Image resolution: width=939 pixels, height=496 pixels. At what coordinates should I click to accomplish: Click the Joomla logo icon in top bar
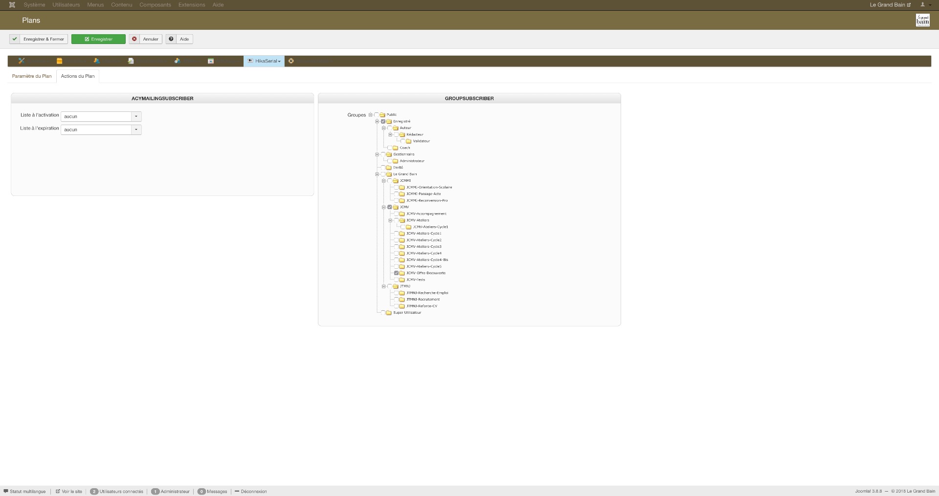(12, 5)
